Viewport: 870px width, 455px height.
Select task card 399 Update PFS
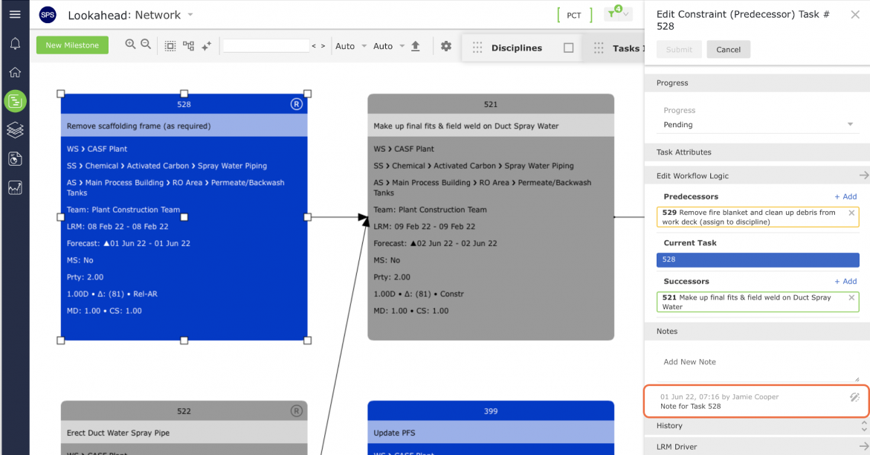point(491,427)
